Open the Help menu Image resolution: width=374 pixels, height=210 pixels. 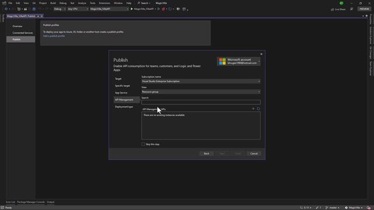[x=129, y=3]
